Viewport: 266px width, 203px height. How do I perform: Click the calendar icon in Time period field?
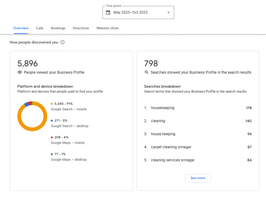pos(108,12)
